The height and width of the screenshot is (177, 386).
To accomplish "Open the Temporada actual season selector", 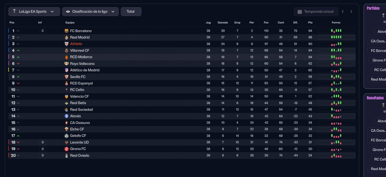I will (316, 11).
